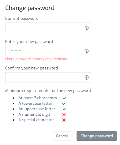Click the Change password dialog heading
The height and width of the screenshot is (145, 120).
tap(30, 8)
